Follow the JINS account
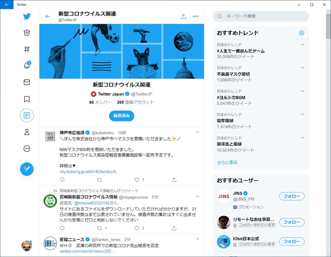This screenshot has width=331, height=257. (292, 196)
